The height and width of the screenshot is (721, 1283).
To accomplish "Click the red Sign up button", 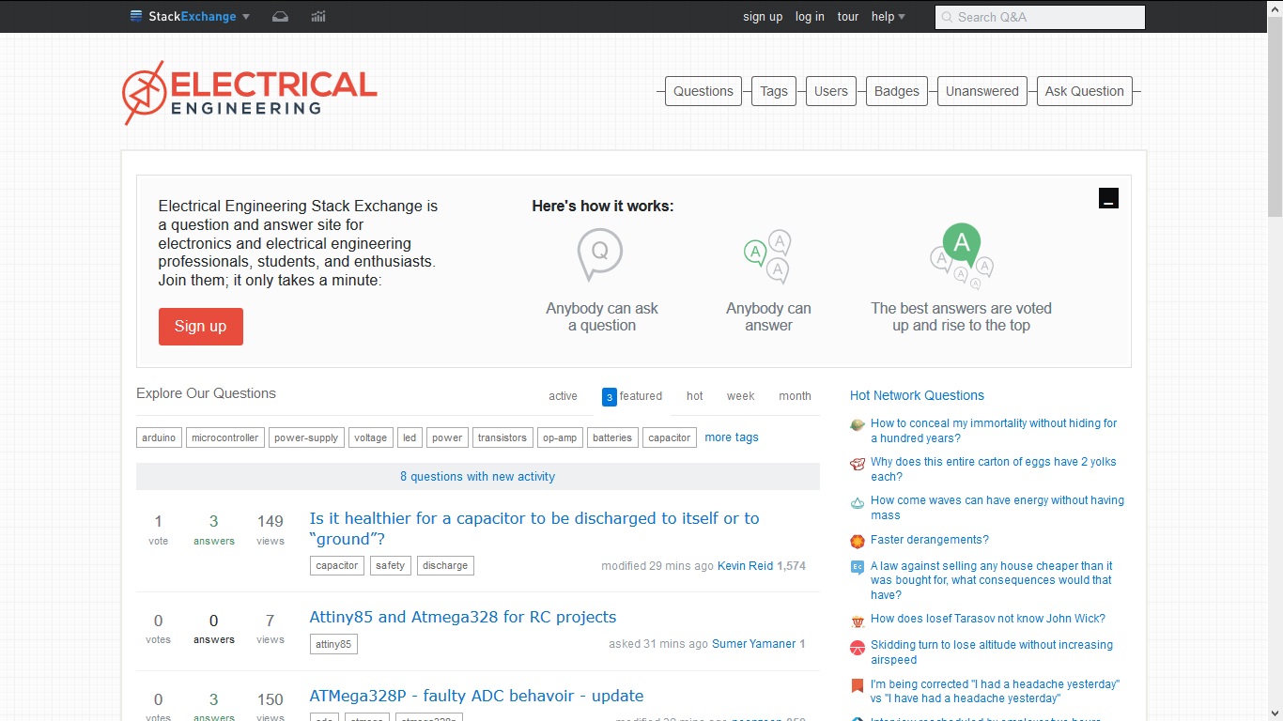I will click(x=201, y=327).
